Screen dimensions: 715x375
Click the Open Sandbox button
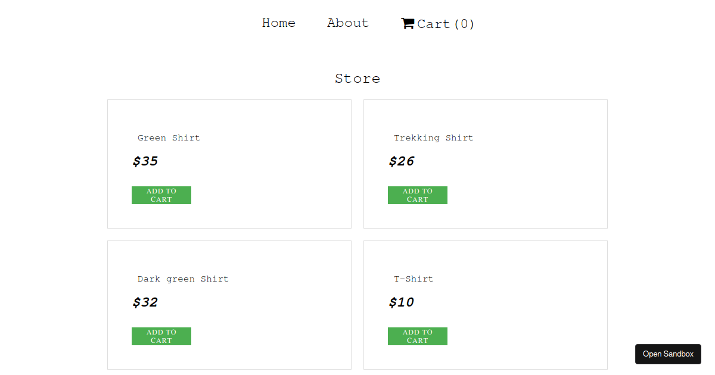[x=668, y=354]
